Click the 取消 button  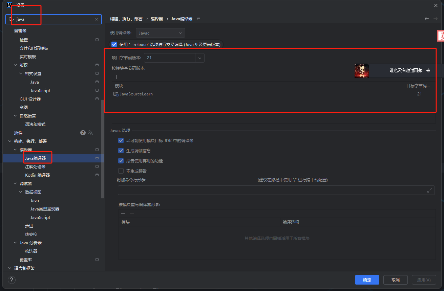coord(396,280)
